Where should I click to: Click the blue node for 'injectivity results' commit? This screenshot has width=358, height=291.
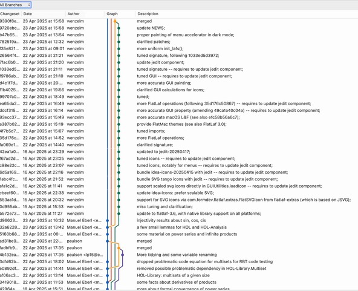[107, 220]
